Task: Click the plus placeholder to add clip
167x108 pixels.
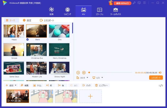Action: 90,96
